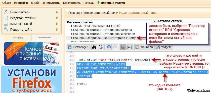Viewport: 211px width, 93px height.
Task: Click Редактирование шаблонов breadcrumb text
Action: pos(138,13)
